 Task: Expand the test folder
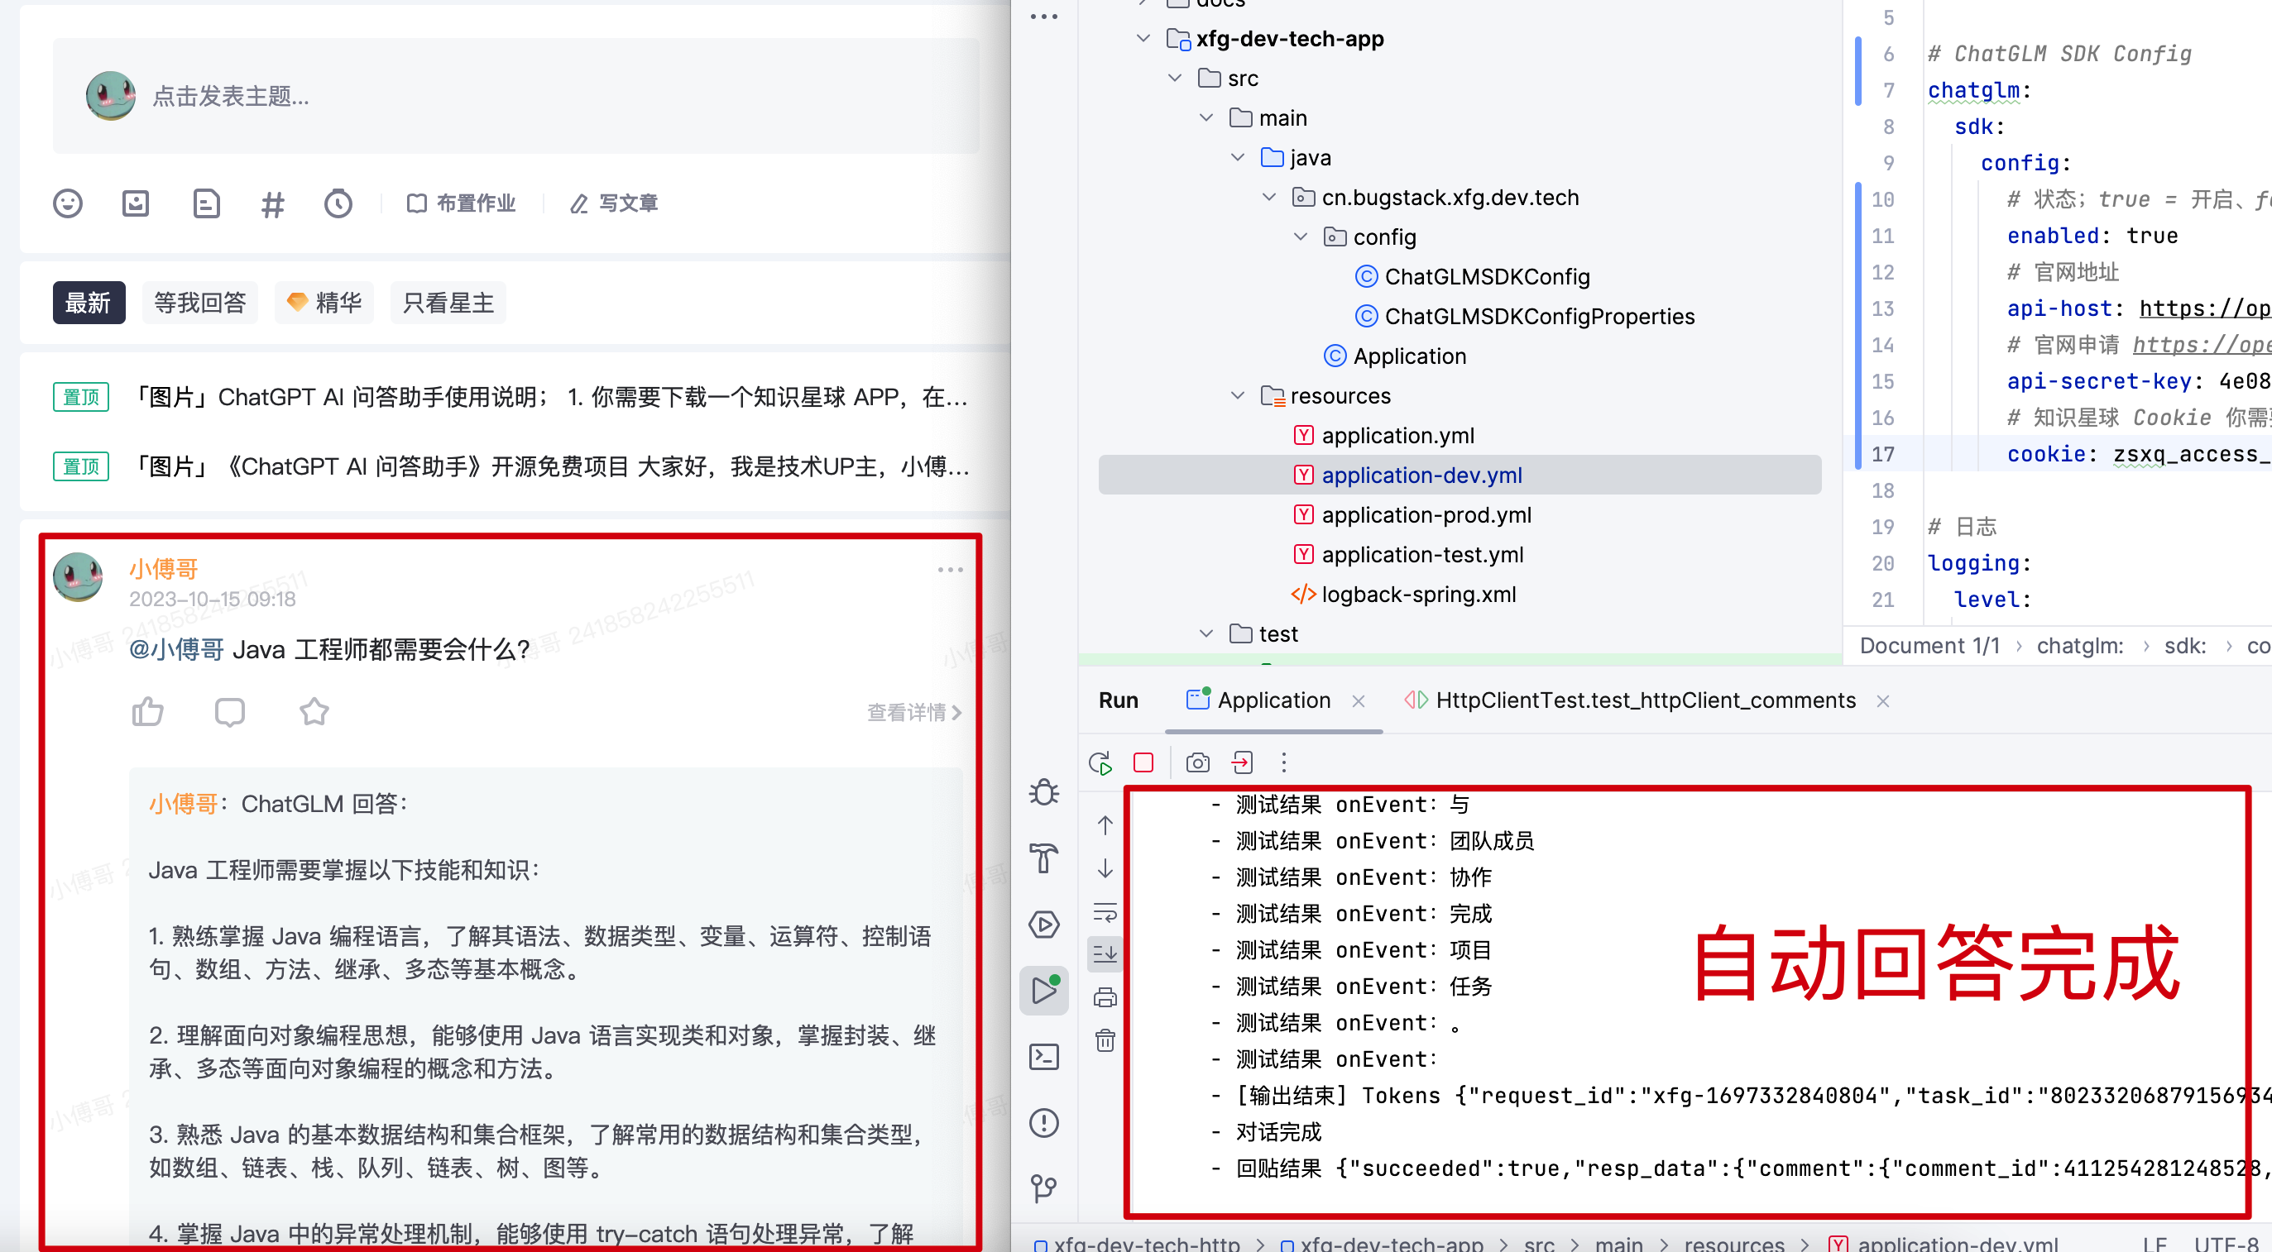[x=1206, y=634]
